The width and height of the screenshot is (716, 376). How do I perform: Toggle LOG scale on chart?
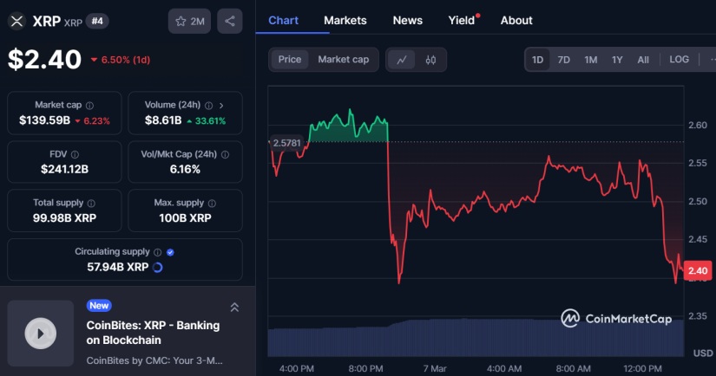coord(679,60)
